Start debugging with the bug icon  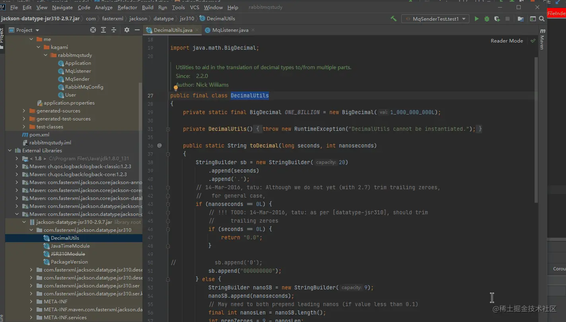coord(486,18)
